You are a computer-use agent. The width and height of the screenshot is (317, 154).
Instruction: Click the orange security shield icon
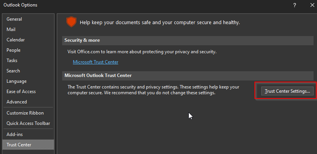click(71, 22)
